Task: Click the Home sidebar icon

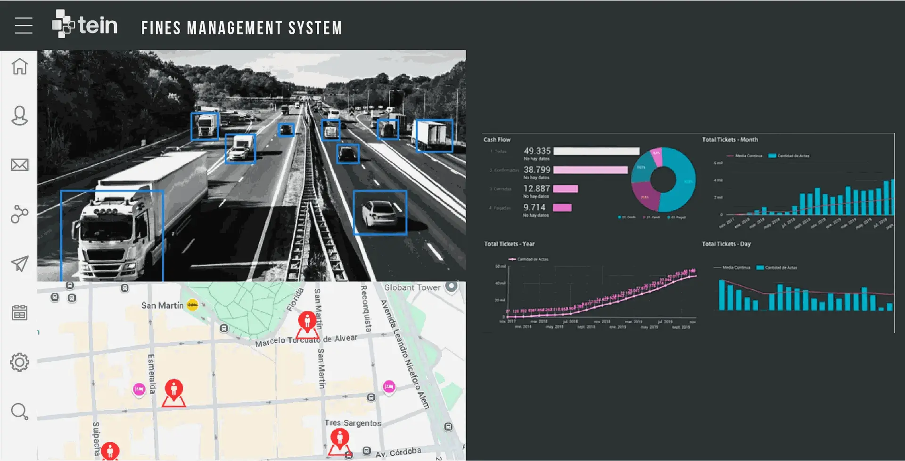Action: tap(20, 66)
